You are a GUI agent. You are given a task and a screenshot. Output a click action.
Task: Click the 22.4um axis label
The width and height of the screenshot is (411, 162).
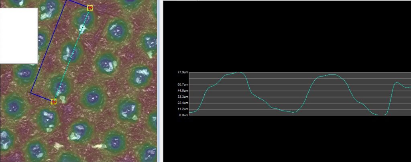coord(183,103)
